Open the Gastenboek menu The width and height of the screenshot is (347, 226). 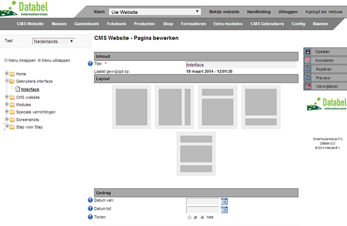pos(87,24)
